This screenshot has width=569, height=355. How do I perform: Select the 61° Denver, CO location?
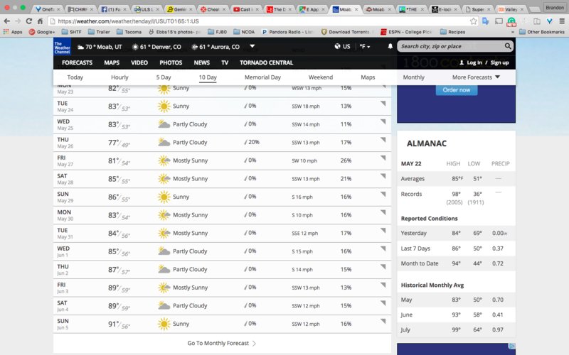point(156,47)
